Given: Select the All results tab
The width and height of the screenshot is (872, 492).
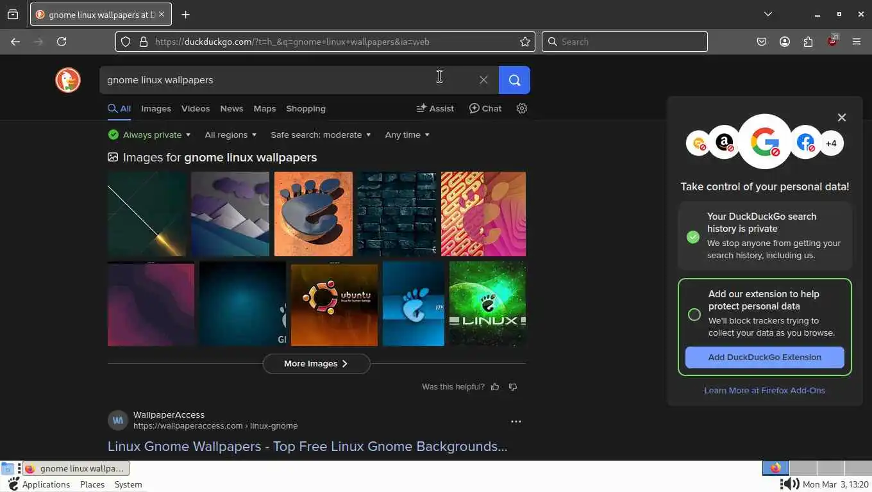Looking at the screenshot, I should click(x=119, y=108).
